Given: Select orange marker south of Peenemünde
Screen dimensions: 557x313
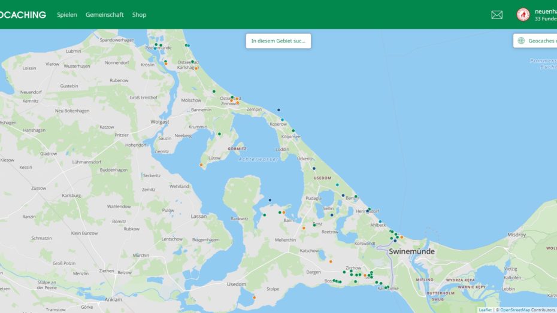Looking at the screenshot, I should pyautogui.click(x=166, y=63).
